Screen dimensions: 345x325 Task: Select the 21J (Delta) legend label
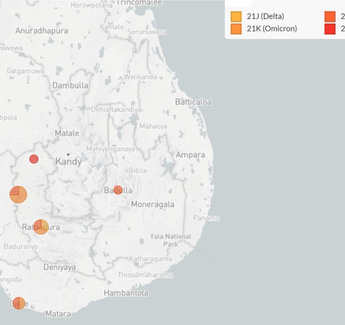coord(265,16)
